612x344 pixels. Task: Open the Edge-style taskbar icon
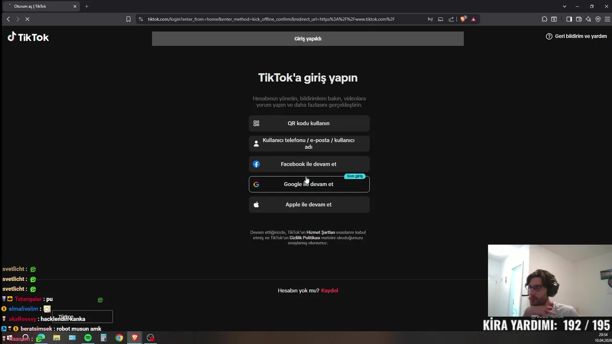[x=41, y=338]
